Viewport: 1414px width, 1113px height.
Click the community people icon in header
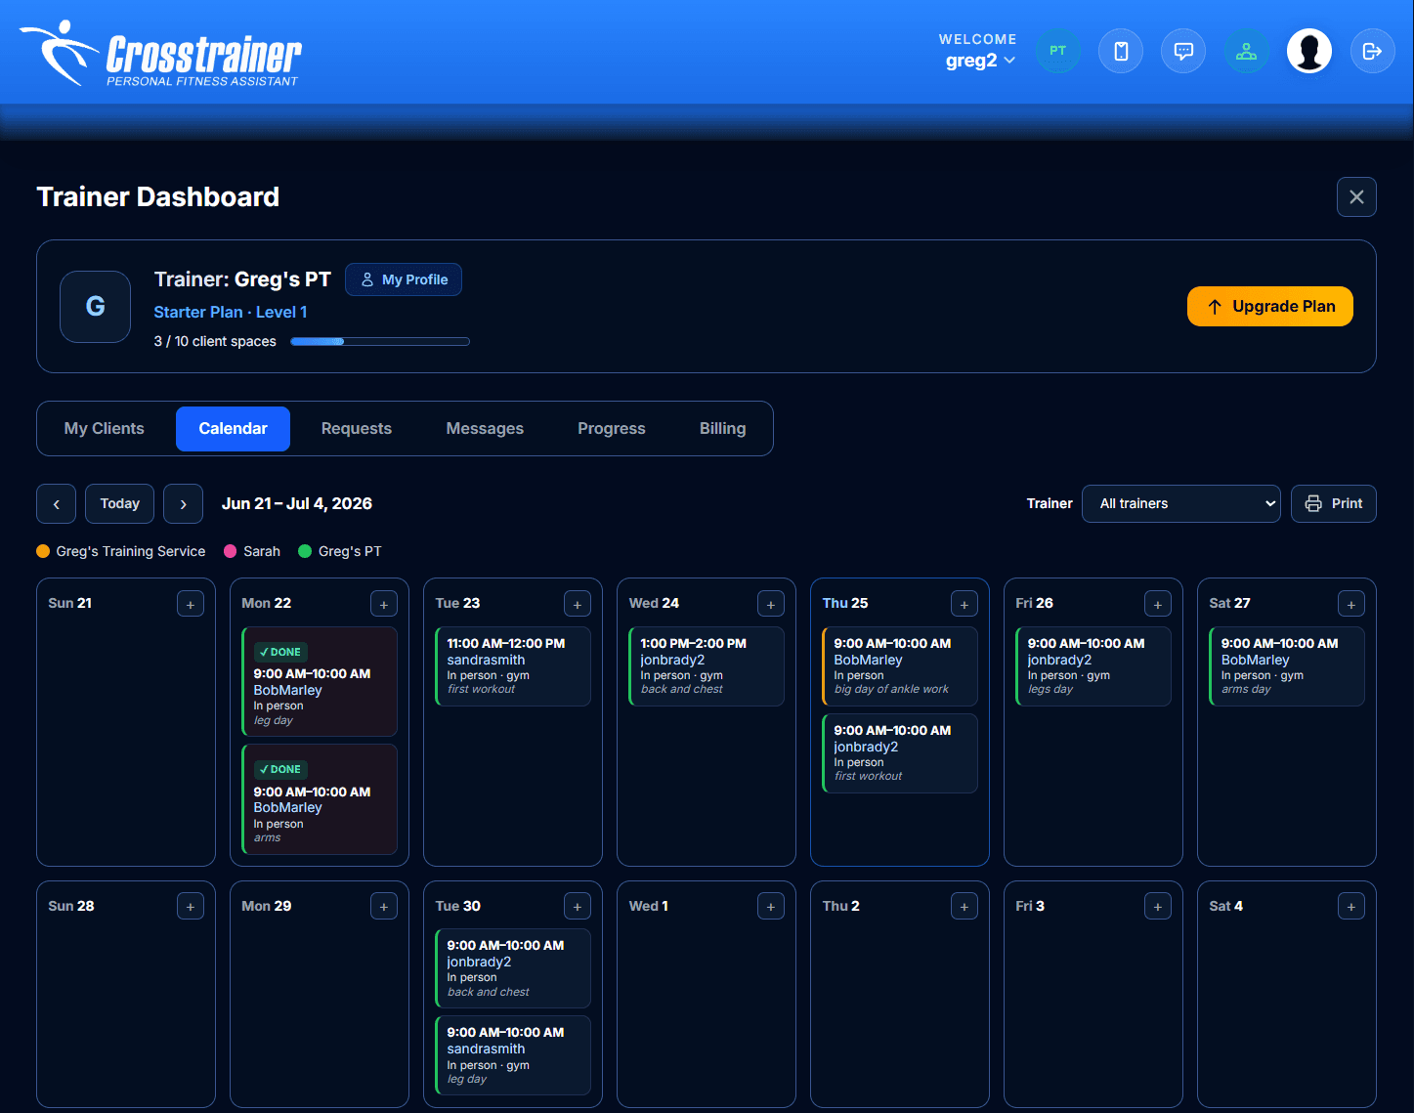click(1246, 51)
